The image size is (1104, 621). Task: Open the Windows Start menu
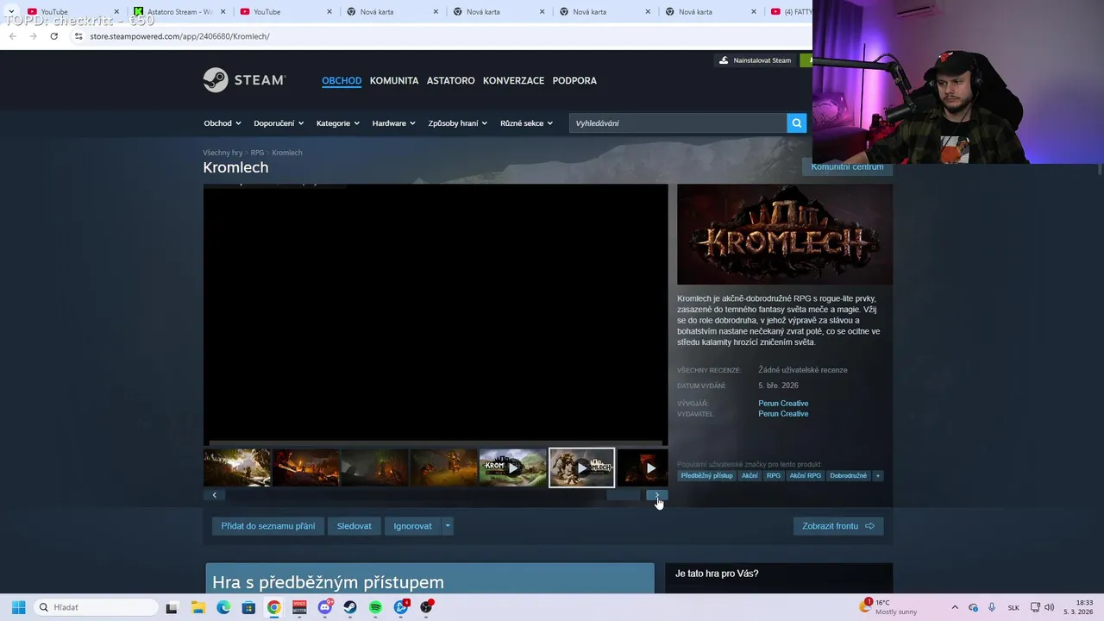(18, 607)
